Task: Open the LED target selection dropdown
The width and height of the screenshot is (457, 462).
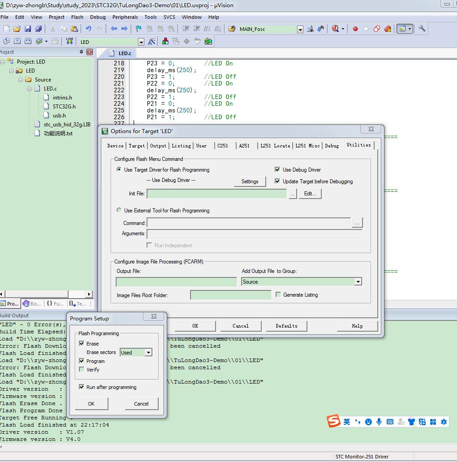Action: (141, 42)
